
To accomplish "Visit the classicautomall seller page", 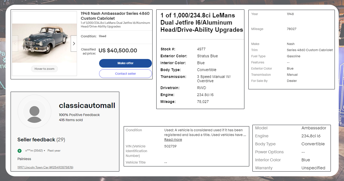I will [87, 106].
